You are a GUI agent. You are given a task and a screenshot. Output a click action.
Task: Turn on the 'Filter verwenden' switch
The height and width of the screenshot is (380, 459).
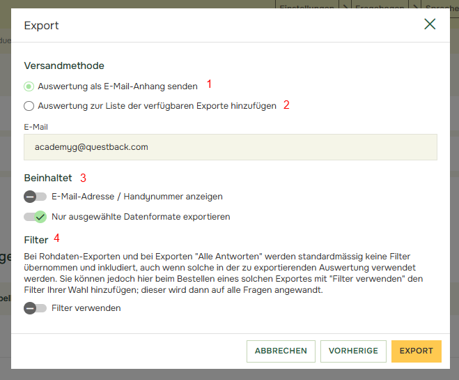pos(35,308)
